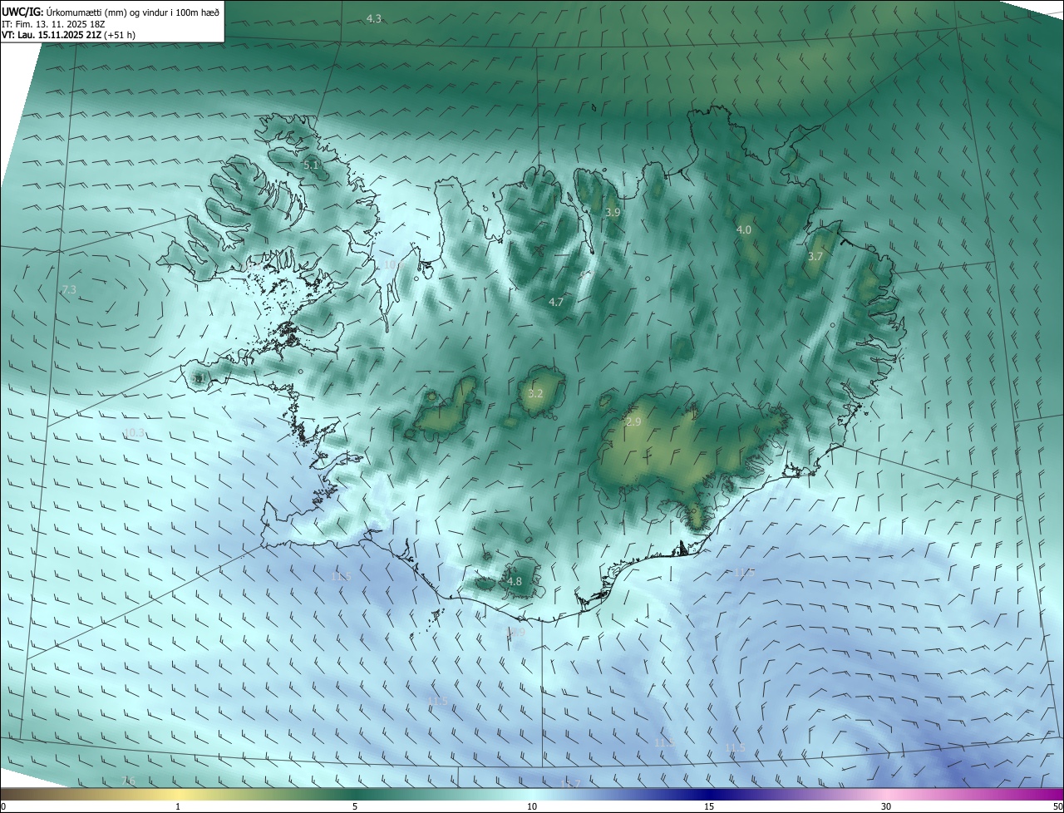Click the 3.2 value on the central glacier
This screenshot has height=813, width=1064.
535,394
